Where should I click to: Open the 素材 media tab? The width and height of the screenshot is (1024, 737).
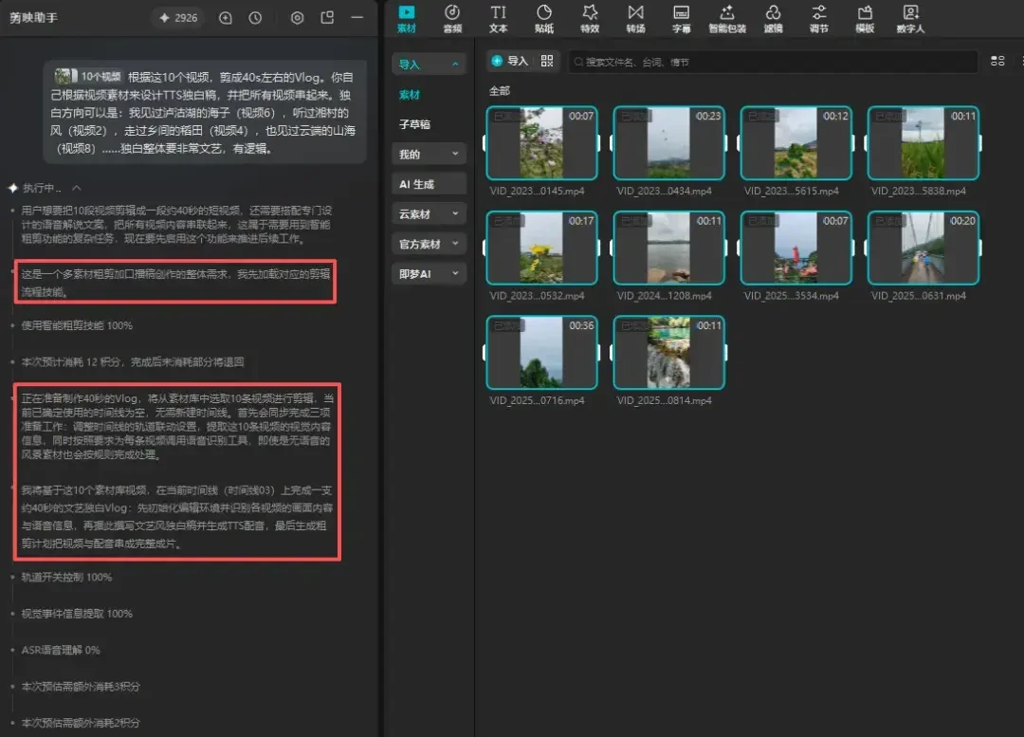click(406, 18)
